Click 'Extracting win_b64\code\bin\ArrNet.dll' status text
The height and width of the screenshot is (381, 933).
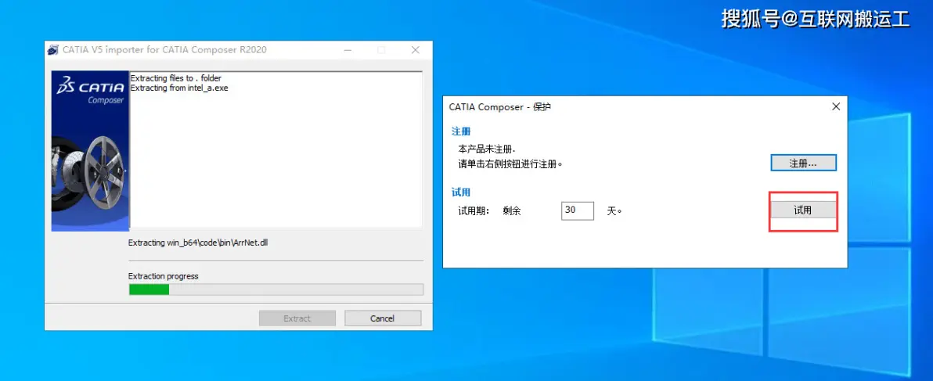tap(198, 243)
